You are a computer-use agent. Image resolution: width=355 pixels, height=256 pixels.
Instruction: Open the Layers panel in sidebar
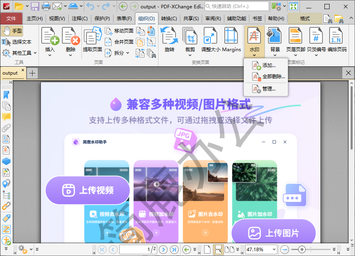tap(6, 161)
